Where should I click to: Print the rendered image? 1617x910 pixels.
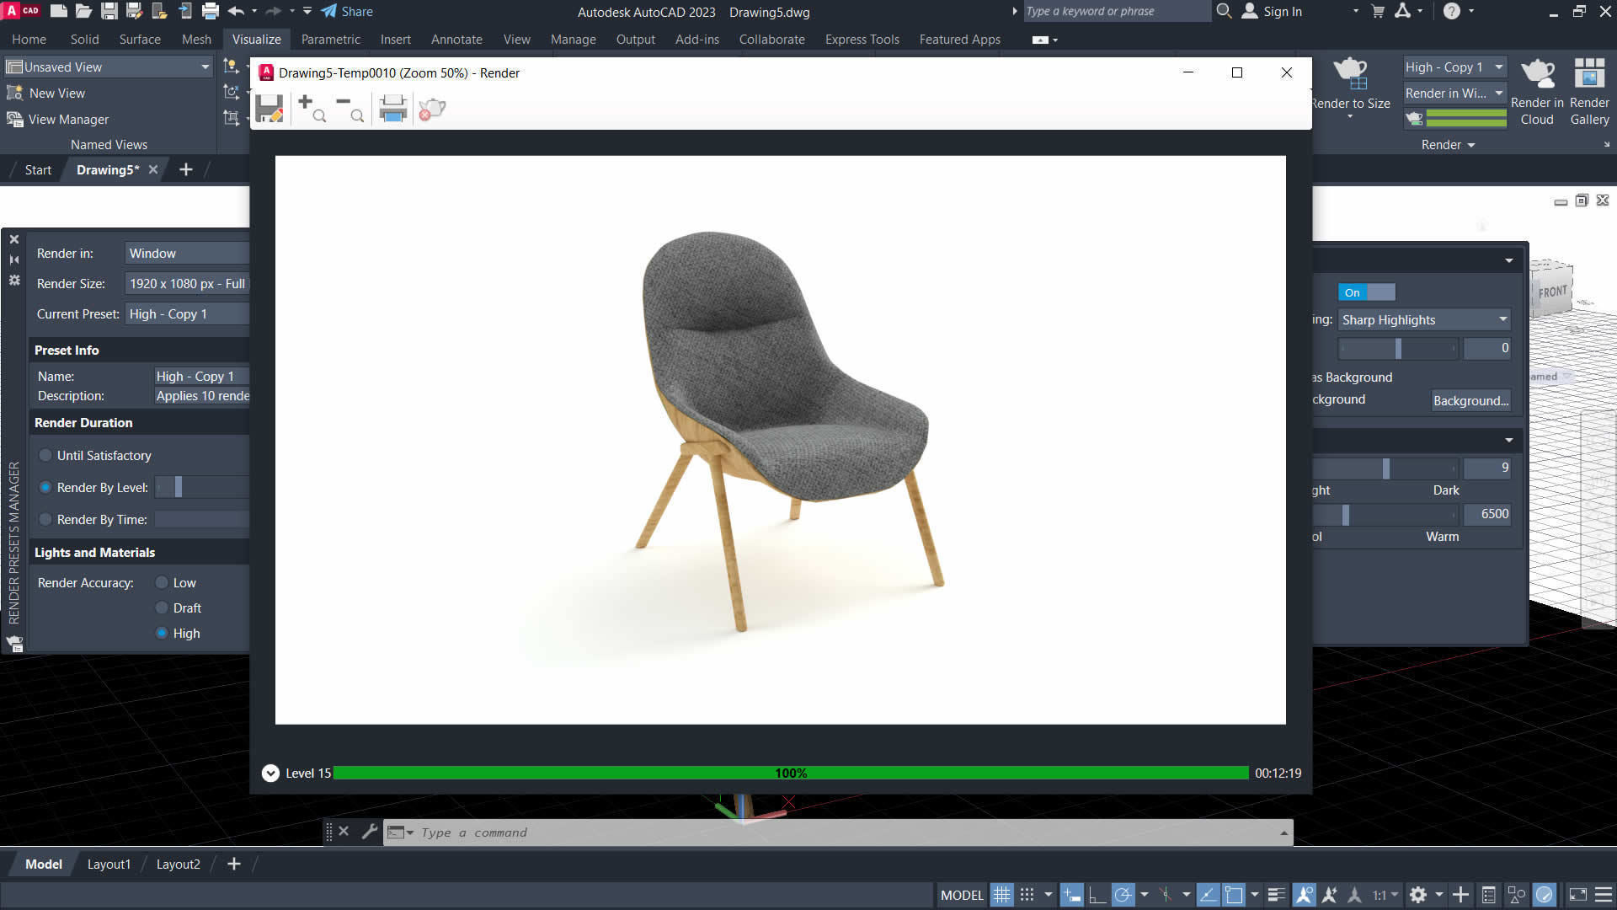pos(392,108)
